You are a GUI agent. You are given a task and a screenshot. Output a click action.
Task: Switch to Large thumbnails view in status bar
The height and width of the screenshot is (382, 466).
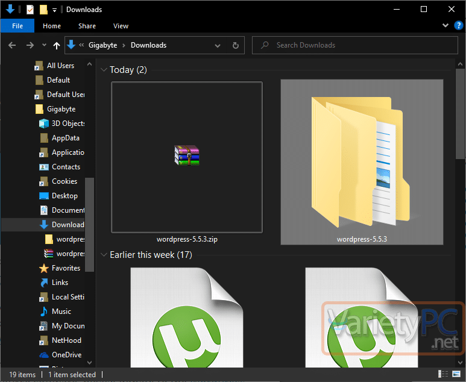click(456, 374)
